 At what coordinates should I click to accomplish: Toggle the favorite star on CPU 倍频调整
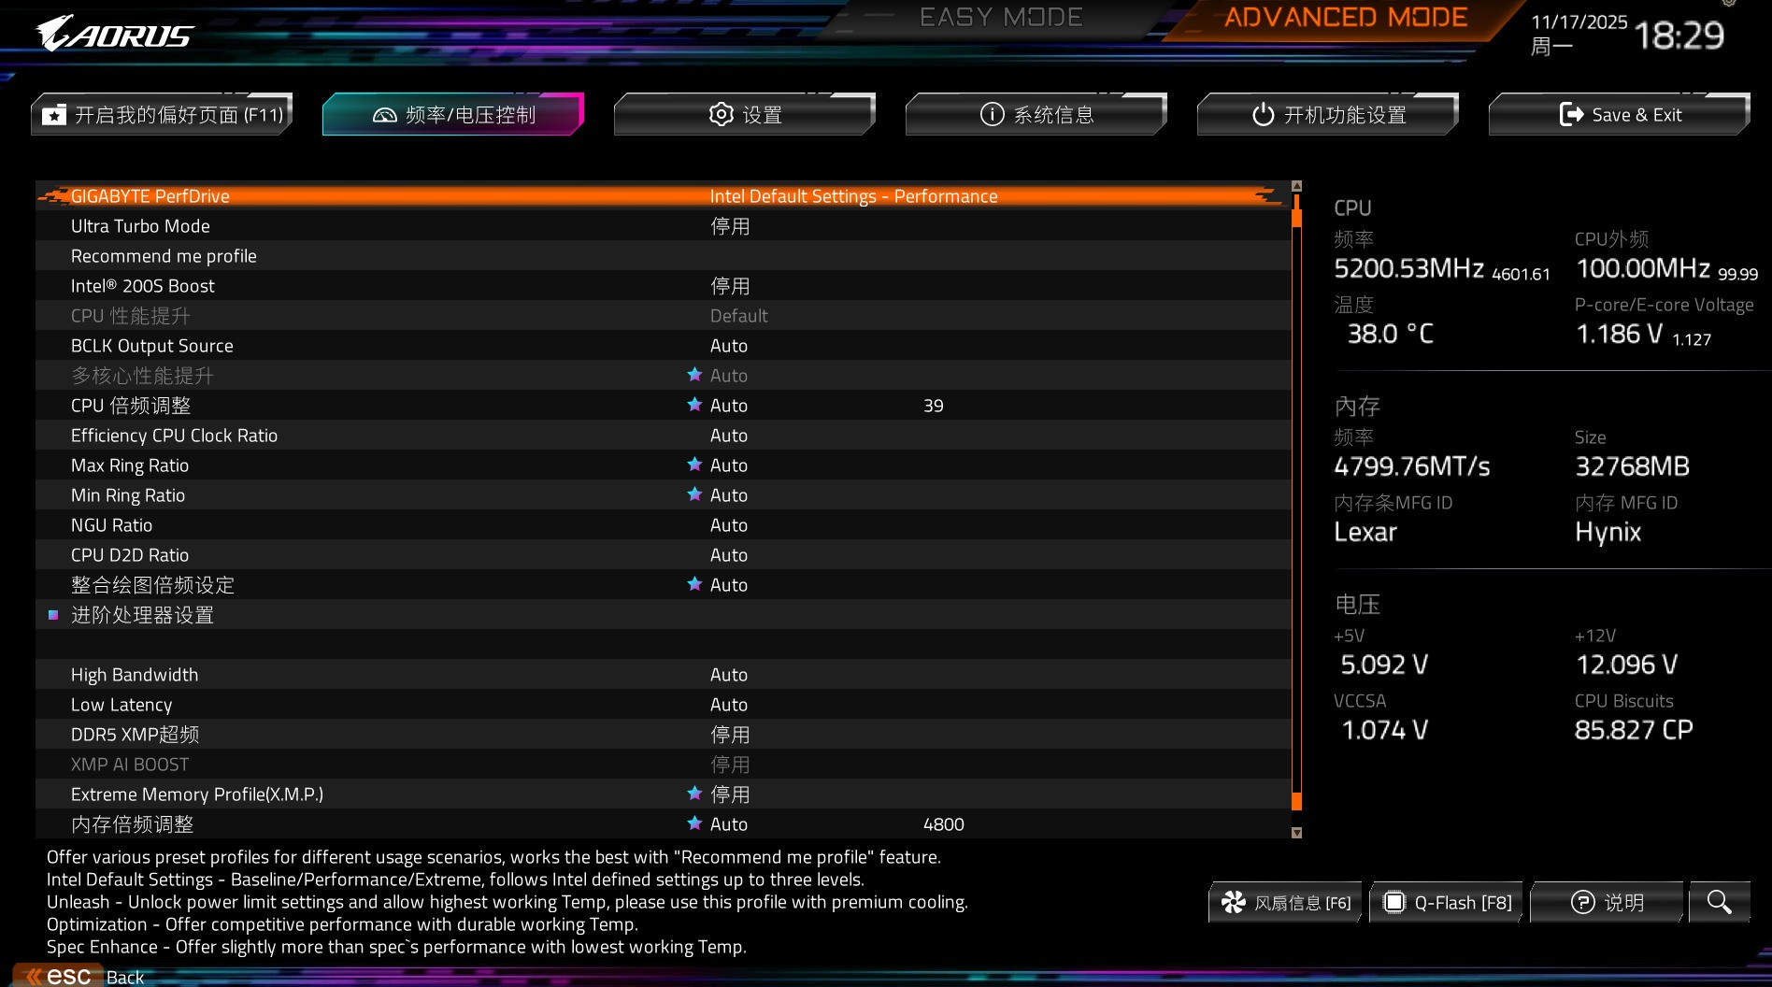coord(694,405)
